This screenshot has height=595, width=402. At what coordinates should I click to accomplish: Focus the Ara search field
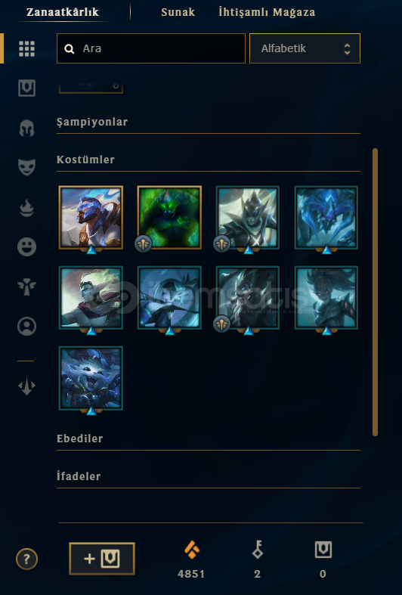point(151,48)
